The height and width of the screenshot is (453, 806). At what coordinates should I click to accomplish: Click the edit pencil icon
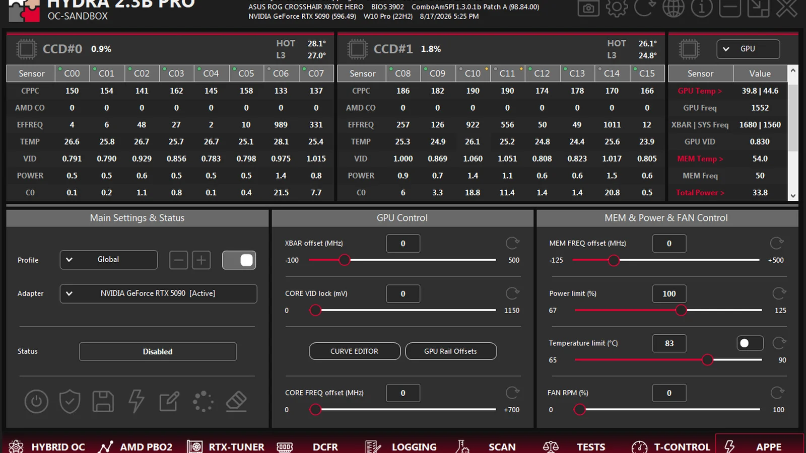[169, 401]
